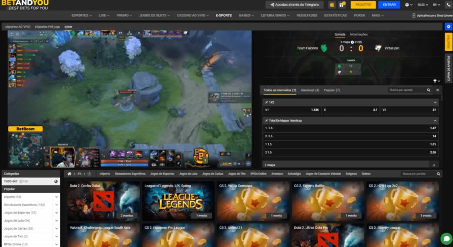453x247 pixels.
Task: Pin the Total De Mapas Handicap market
Action: click(x=266, y=120)
